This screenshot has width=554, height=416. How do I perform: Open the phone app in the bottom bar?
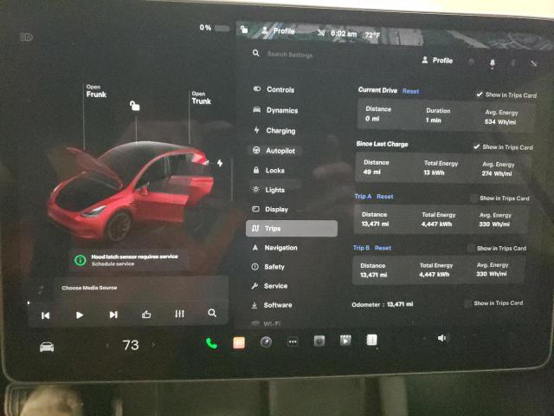(211, 343)
